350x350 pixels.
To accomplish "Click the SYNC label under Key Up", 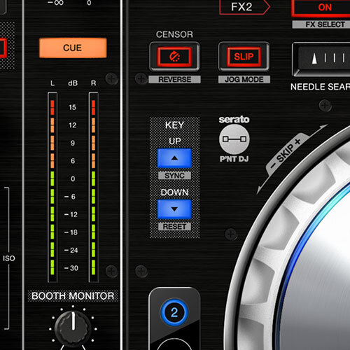I will coord(174,176).
